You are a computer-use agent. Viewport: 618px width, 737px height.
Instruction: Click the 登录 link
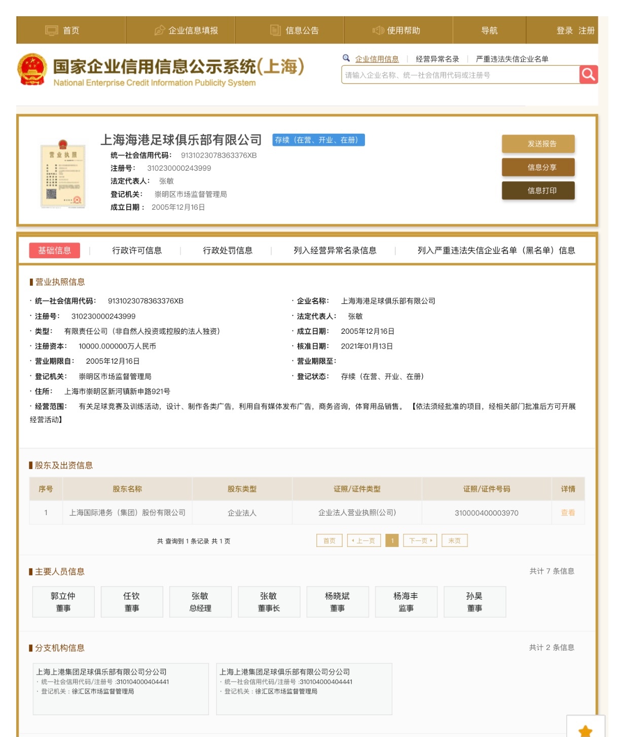point(565,30)
